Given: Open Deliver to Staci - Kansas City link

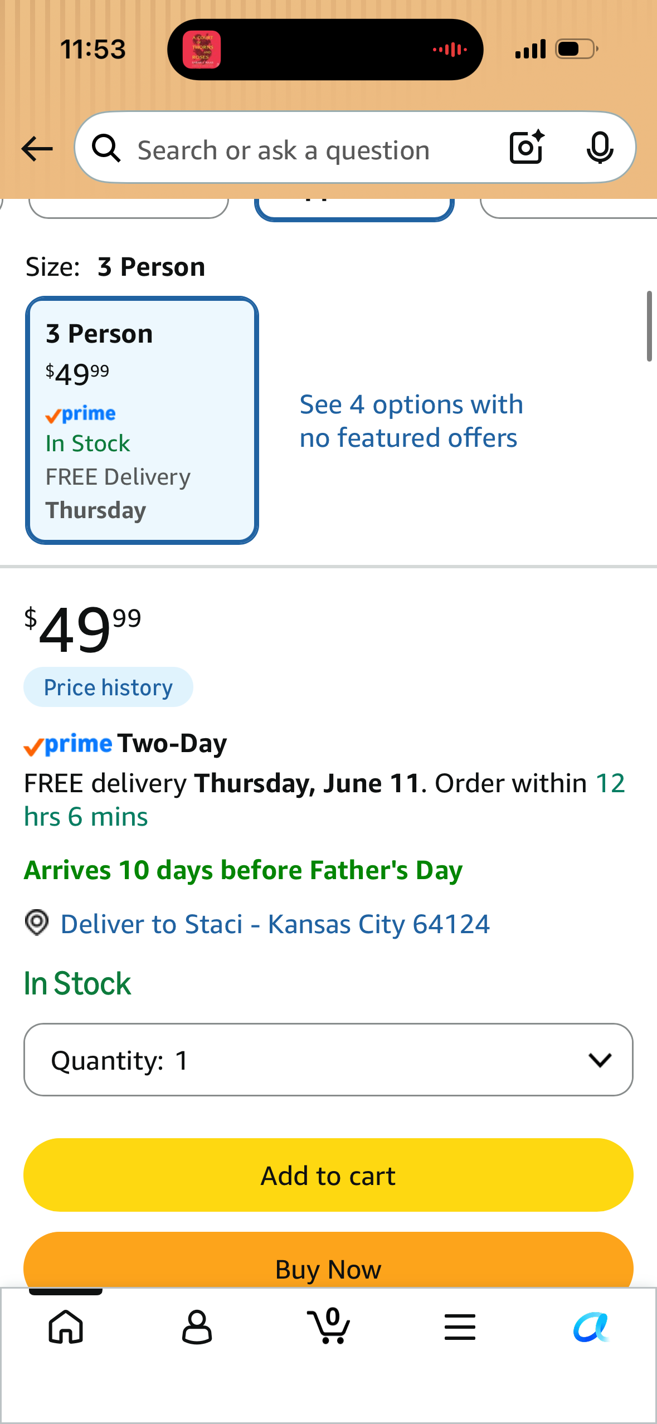Looking at the screenshot, I should [x=275, y=924].
